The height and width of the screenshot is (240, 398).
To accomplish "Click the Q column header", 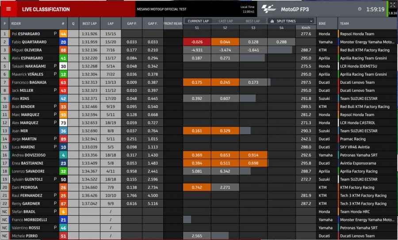I will (x=73, y=23).
